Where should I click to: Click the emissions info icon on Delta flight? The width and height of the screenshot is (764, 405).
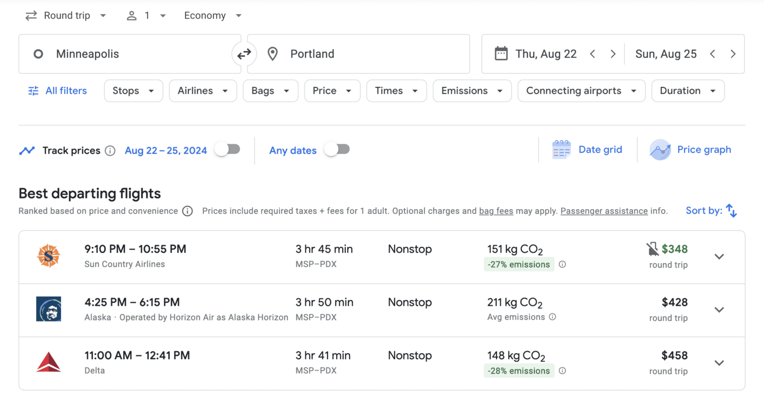562,371
